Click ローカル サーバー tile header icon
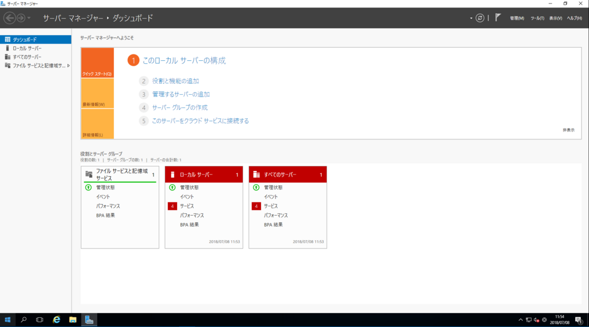This screenshot has height=327, width=589. [173, 174]
